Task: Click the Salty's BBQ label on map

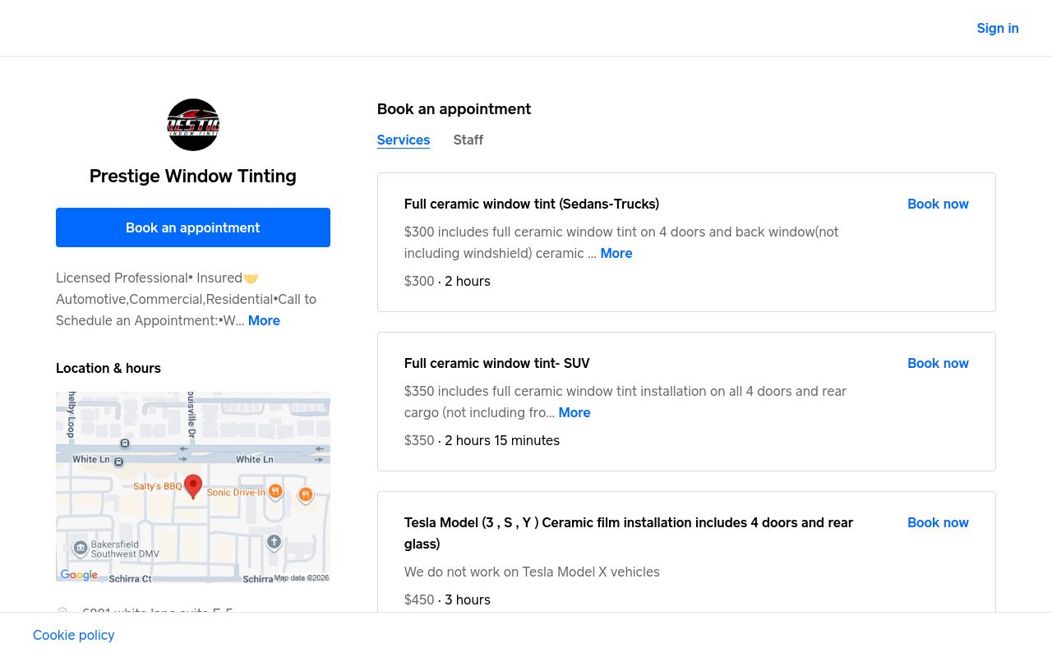Action: click(x=158, y=486)
